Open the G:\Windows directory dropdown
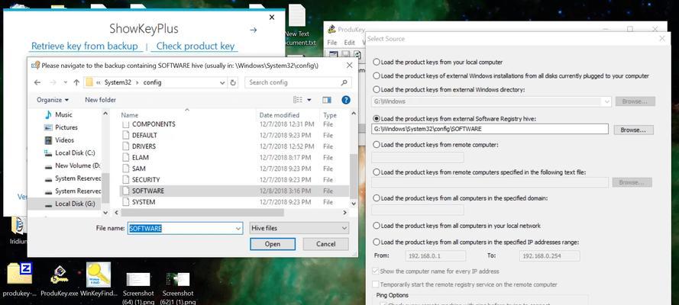Image resolution: width=679 pixels, height=305 pixels. (x=606, y=101)
